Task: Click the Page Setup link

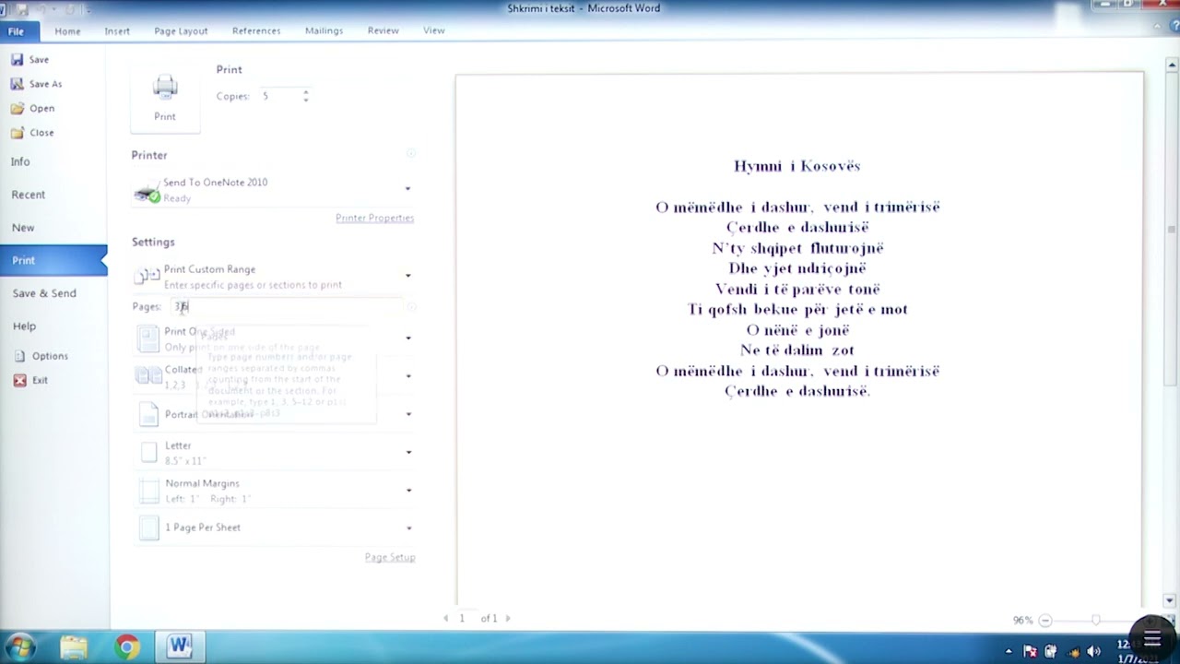Action: coord(390,557)
